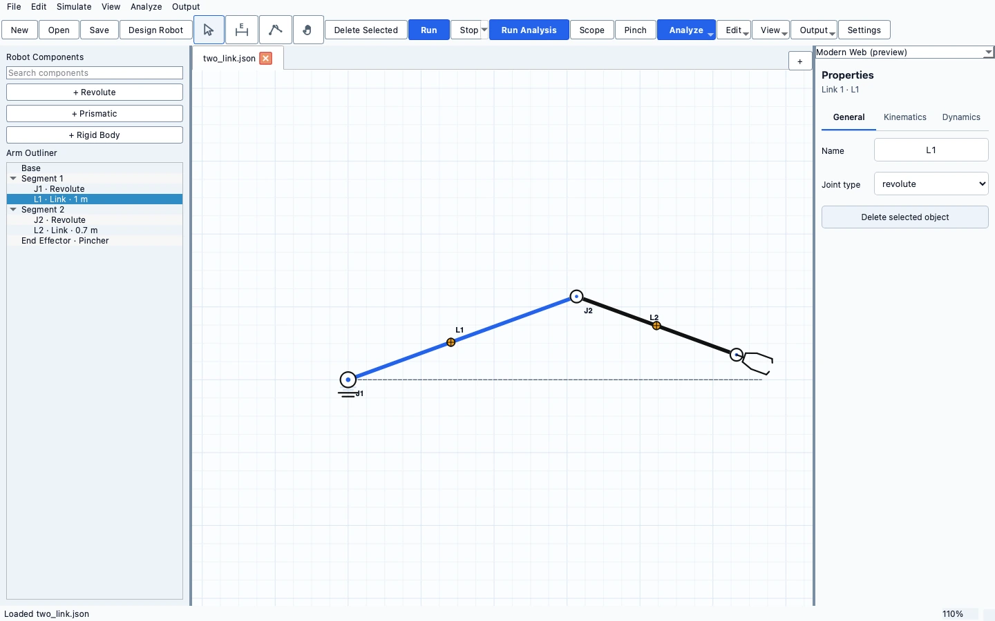The width and height of the screenshot is (995, 621).
Task: Open the Joint type dropdown
Action: pos(931,184)
